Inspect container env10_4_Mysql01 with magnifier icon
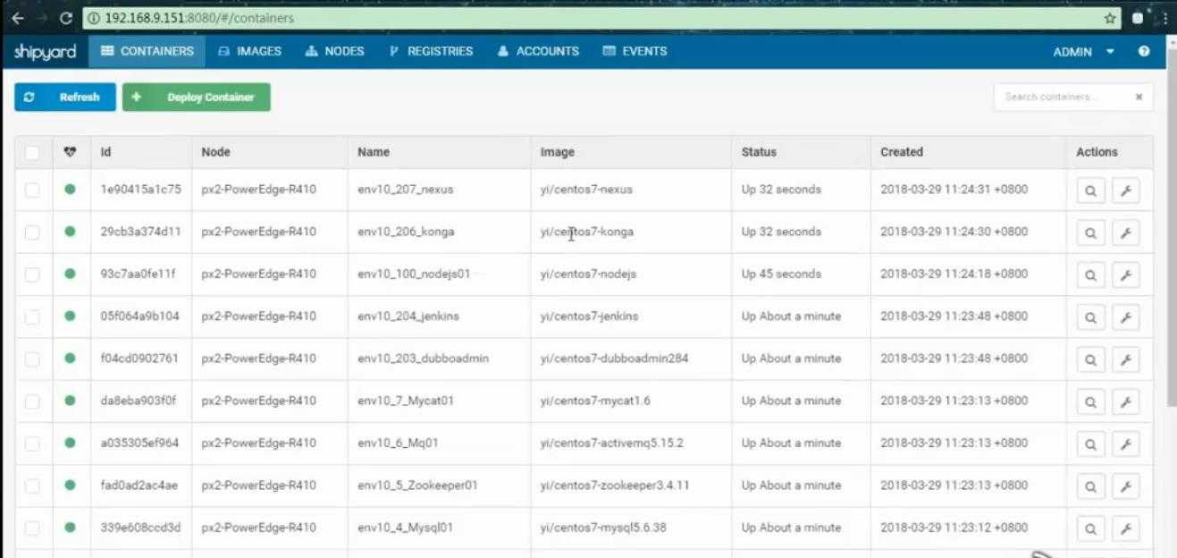Screen dimensions: 1177x558 [1090, 529]
